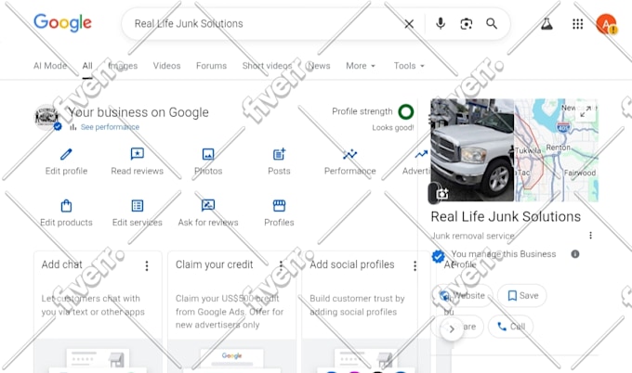Open the Add chat card
Screen dimensions: 632x373
98,312
